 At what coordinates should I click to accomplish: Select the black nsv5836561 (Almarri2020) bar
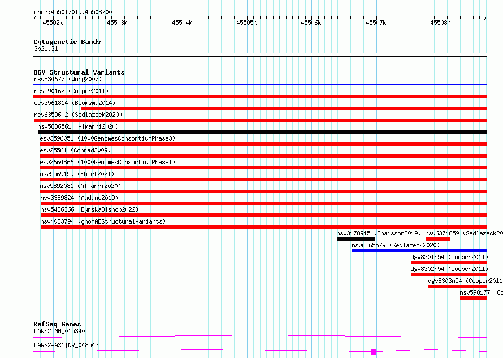tap(262, 132)
